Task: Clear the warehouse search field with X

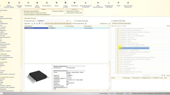Action: coord(162,75)
